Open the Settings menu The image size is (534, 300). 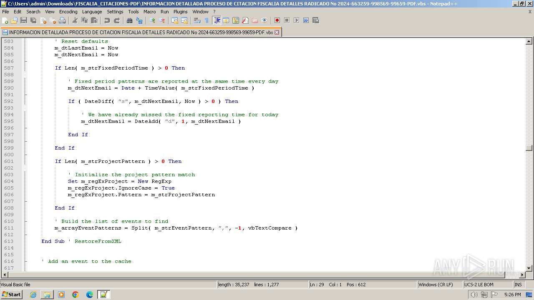(x=115, y=12)
